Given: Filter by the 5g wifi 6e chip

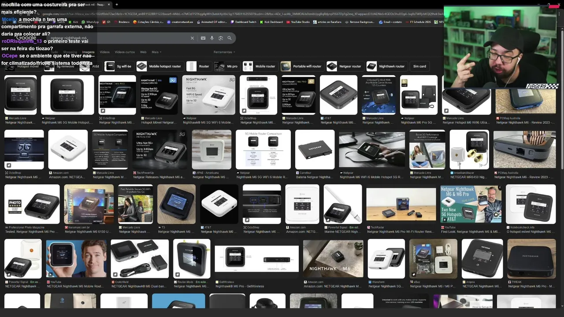Looking at the screenshot, I should (x=119, y=66).
